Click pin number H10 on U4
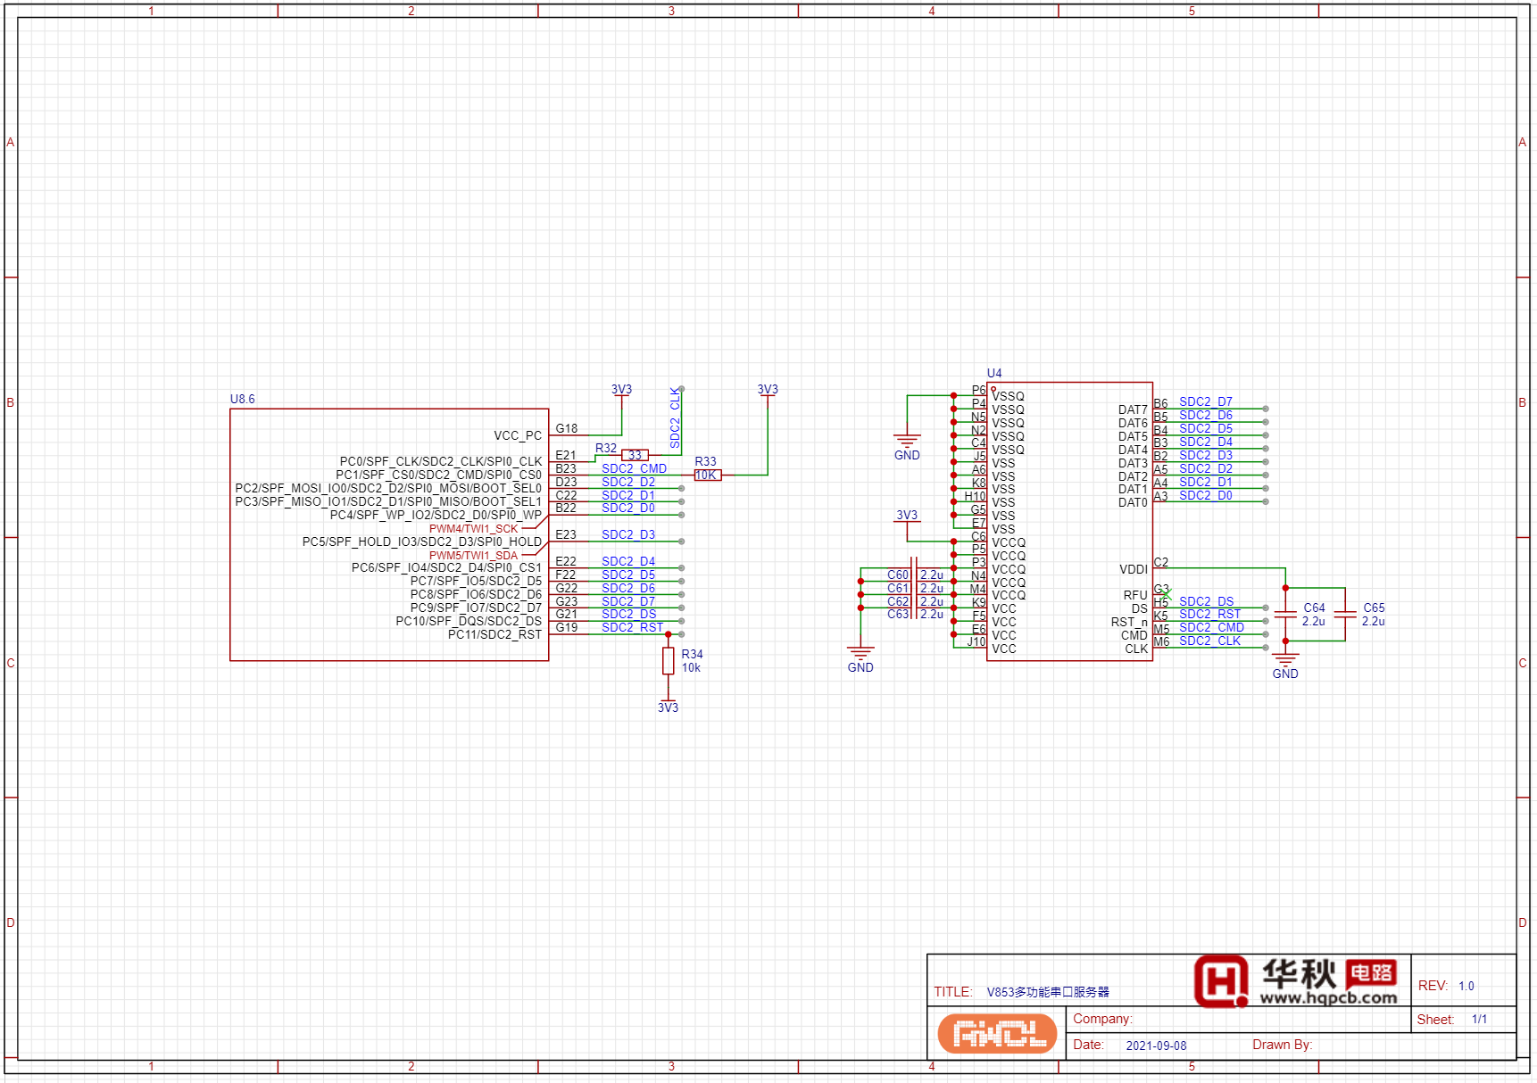The width and height of the screenshot is (1537, 1083). 975,496
